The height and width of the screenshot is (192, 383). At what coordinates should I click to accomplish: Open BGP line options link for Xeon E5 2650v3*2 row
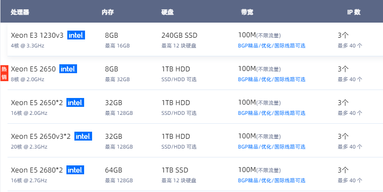point(271,147)
